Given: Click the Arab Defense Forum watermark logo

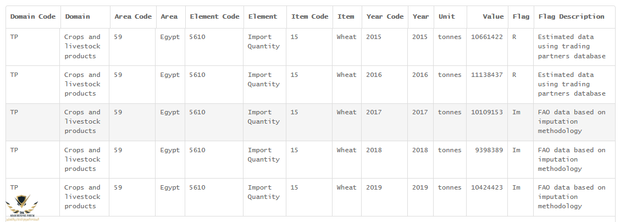Looking at the screenshot, I should tap(22, 208).
